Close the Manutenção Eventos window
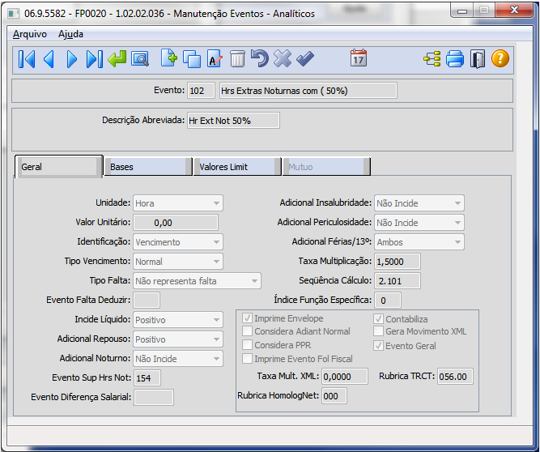The width and height of the screenshot is (540, 452). 515,11
